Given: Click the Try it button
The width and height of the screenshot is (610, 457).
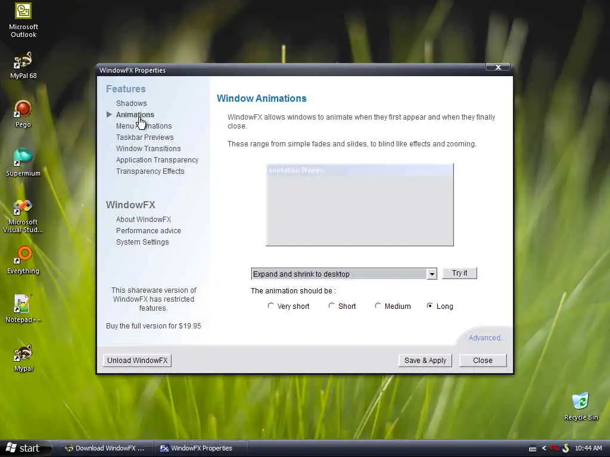Looking at the screenshot, I should tap(459, 273).
